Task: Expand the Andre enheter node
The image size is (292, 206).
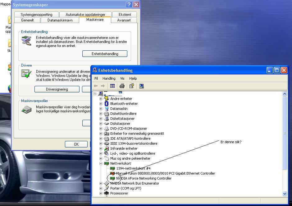Action: pyautogui.click(x=101, y=99)
